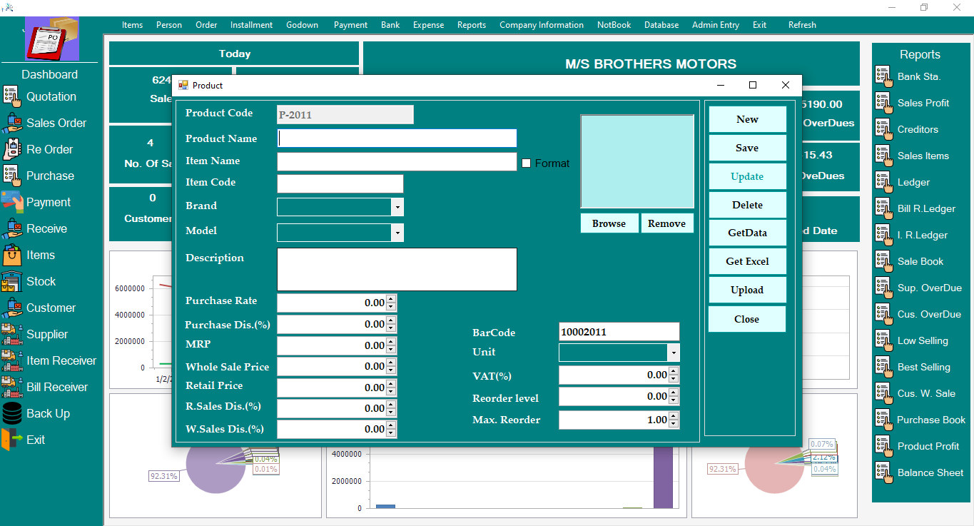This screenshot has width=974, height=526.
Task: Open the Payment sidebar icon
Action: 12,202
